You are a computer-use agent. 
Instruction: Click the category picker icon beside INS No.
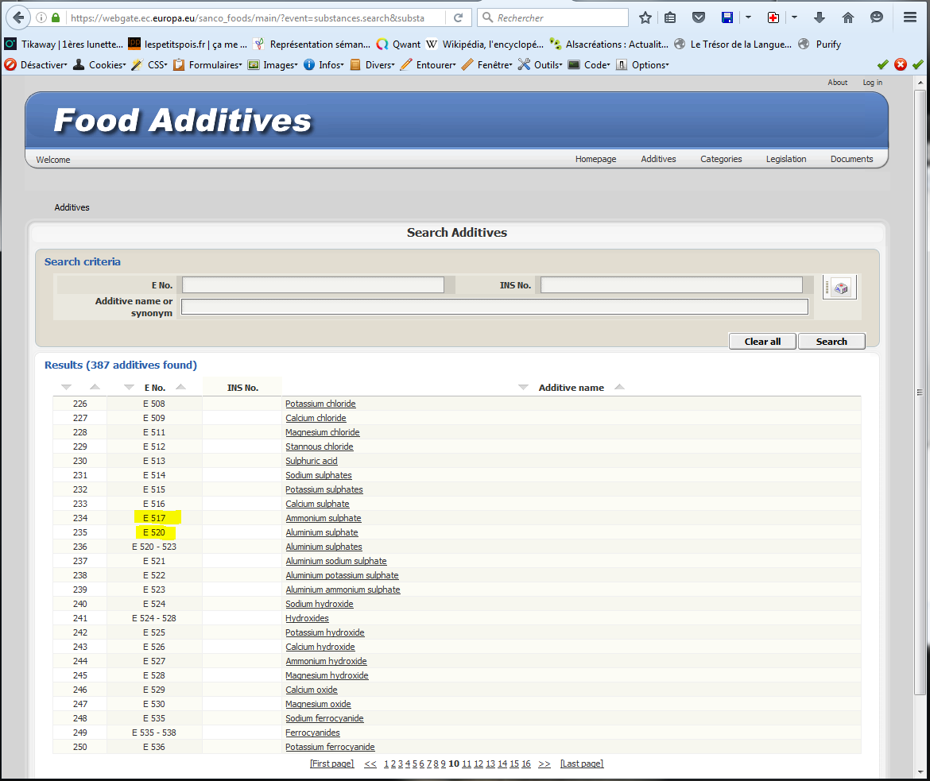click(x=839, y=288)
